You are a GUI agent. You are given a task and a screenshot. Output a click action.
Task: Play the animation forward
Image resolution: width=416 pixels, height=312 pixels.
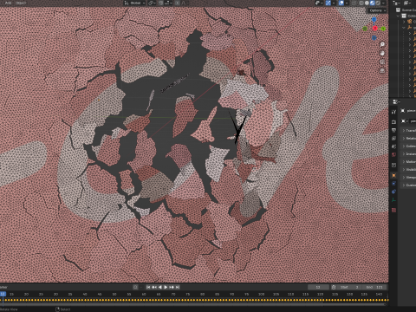(x=166, y=287)
